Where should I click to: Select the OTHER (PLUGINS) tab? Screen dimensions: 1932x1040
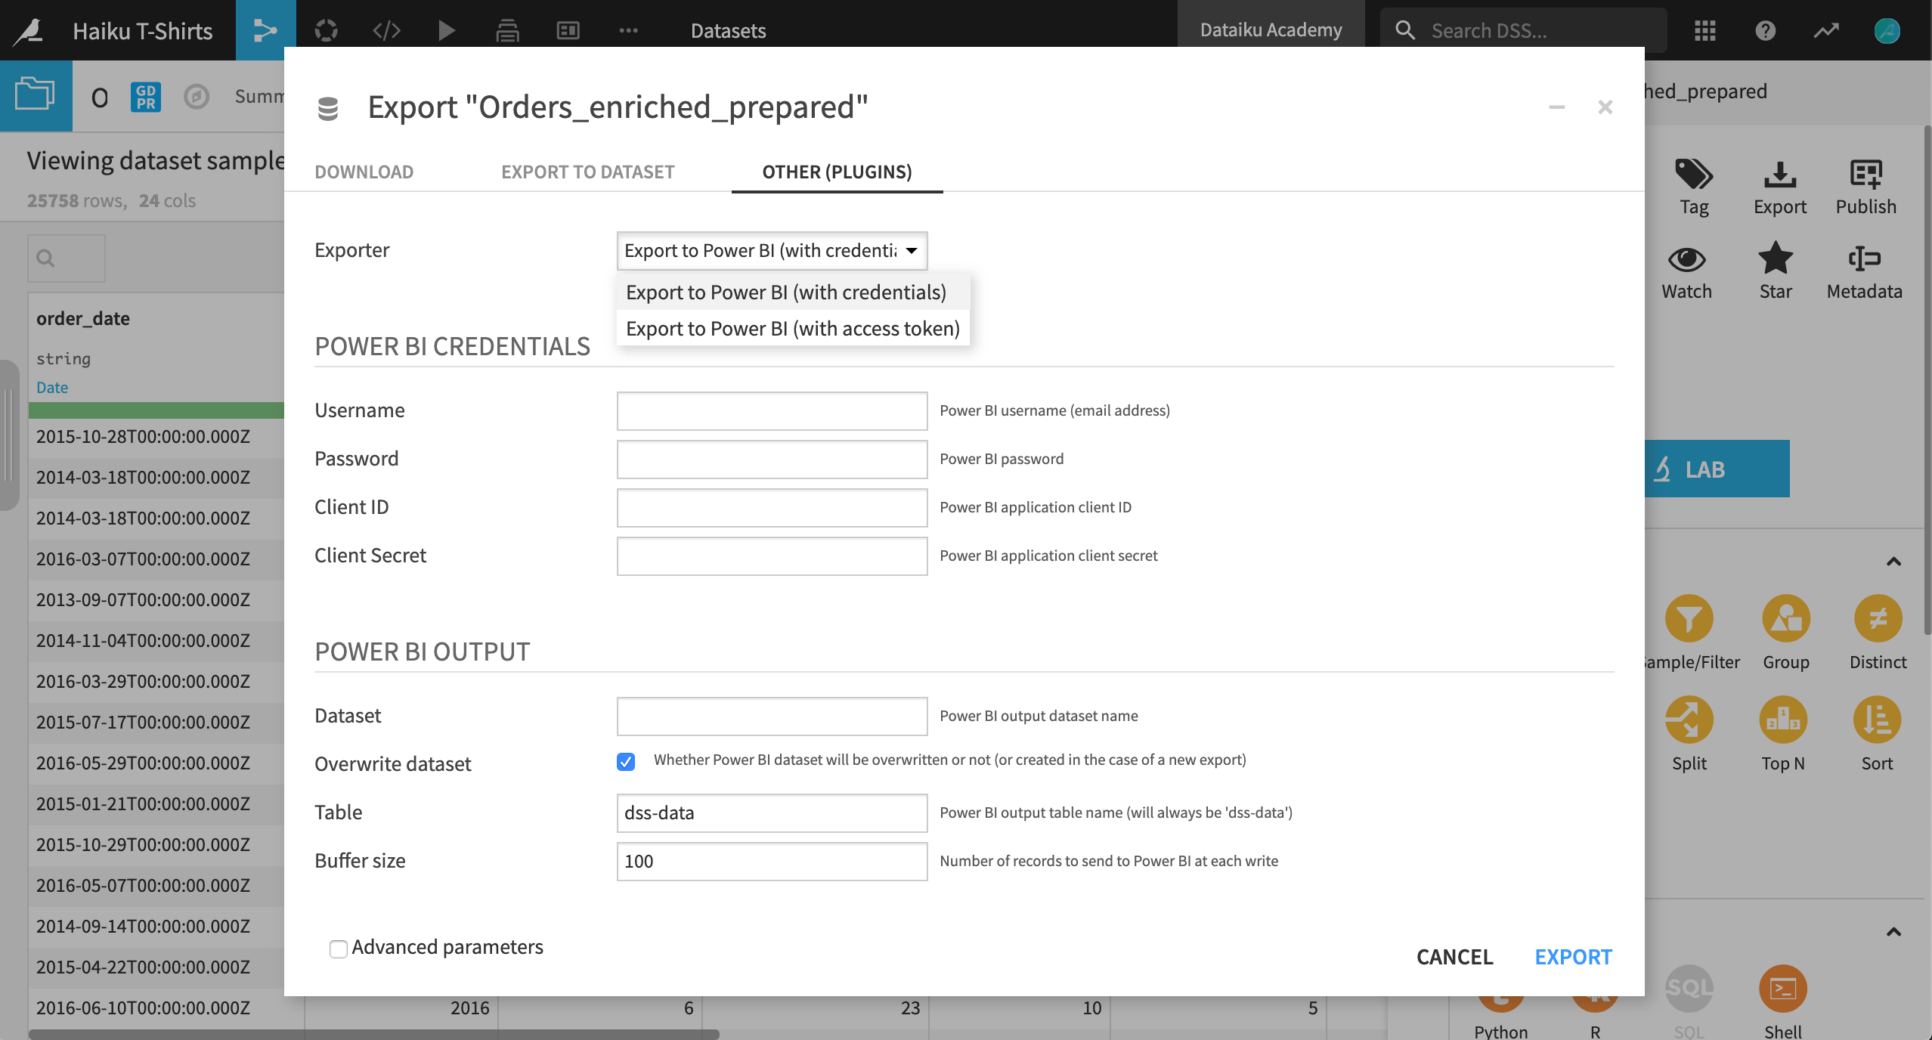tap(837, 172)
